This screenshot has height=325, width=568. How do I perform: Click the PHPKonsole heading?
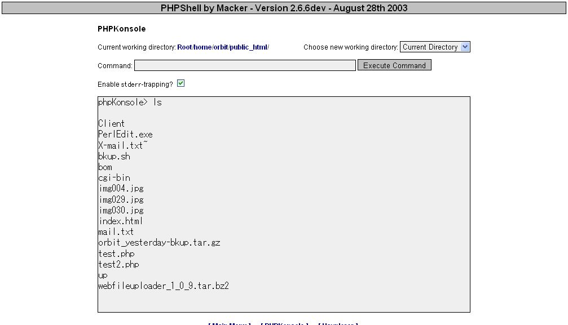(x=122, y=29)
